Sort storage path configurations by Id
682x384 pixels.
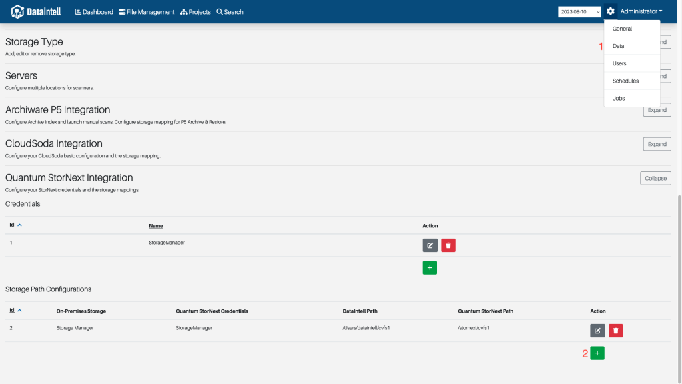(16, 311)
